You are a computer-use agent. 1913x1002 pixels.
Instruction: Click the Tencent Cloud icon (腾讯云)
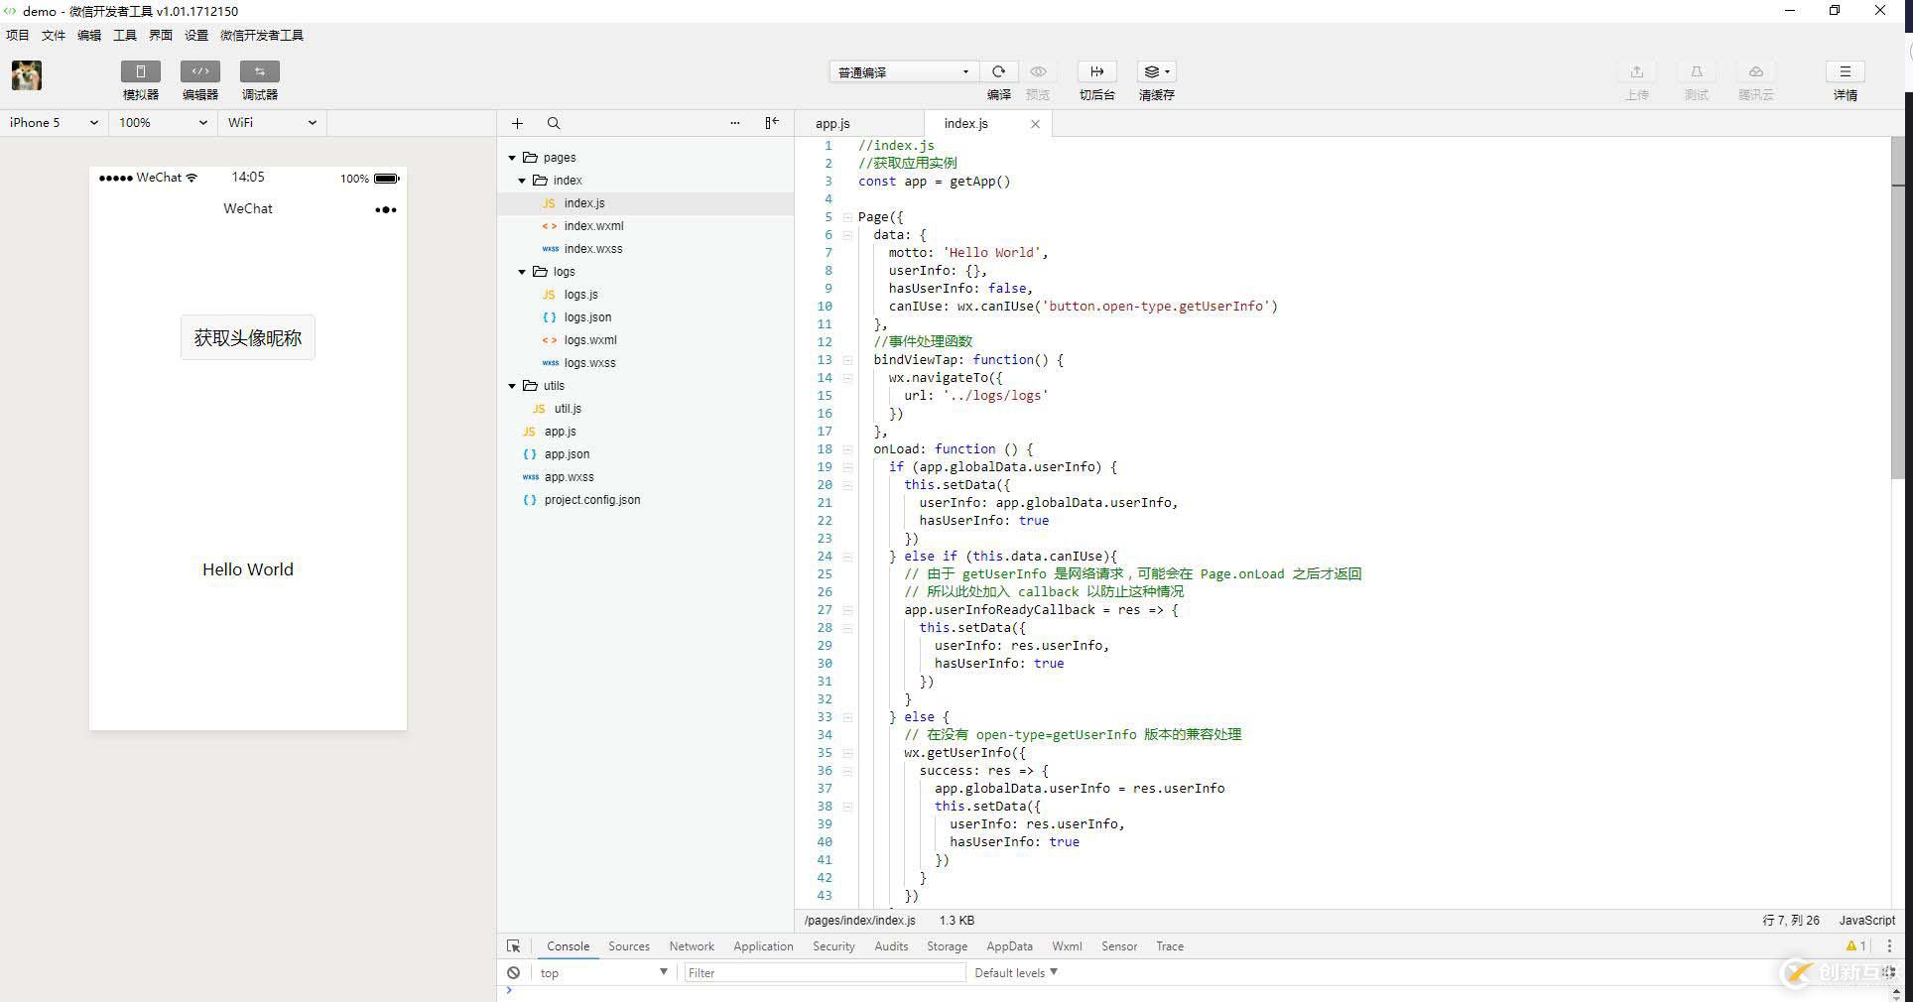pos(1755,71)
